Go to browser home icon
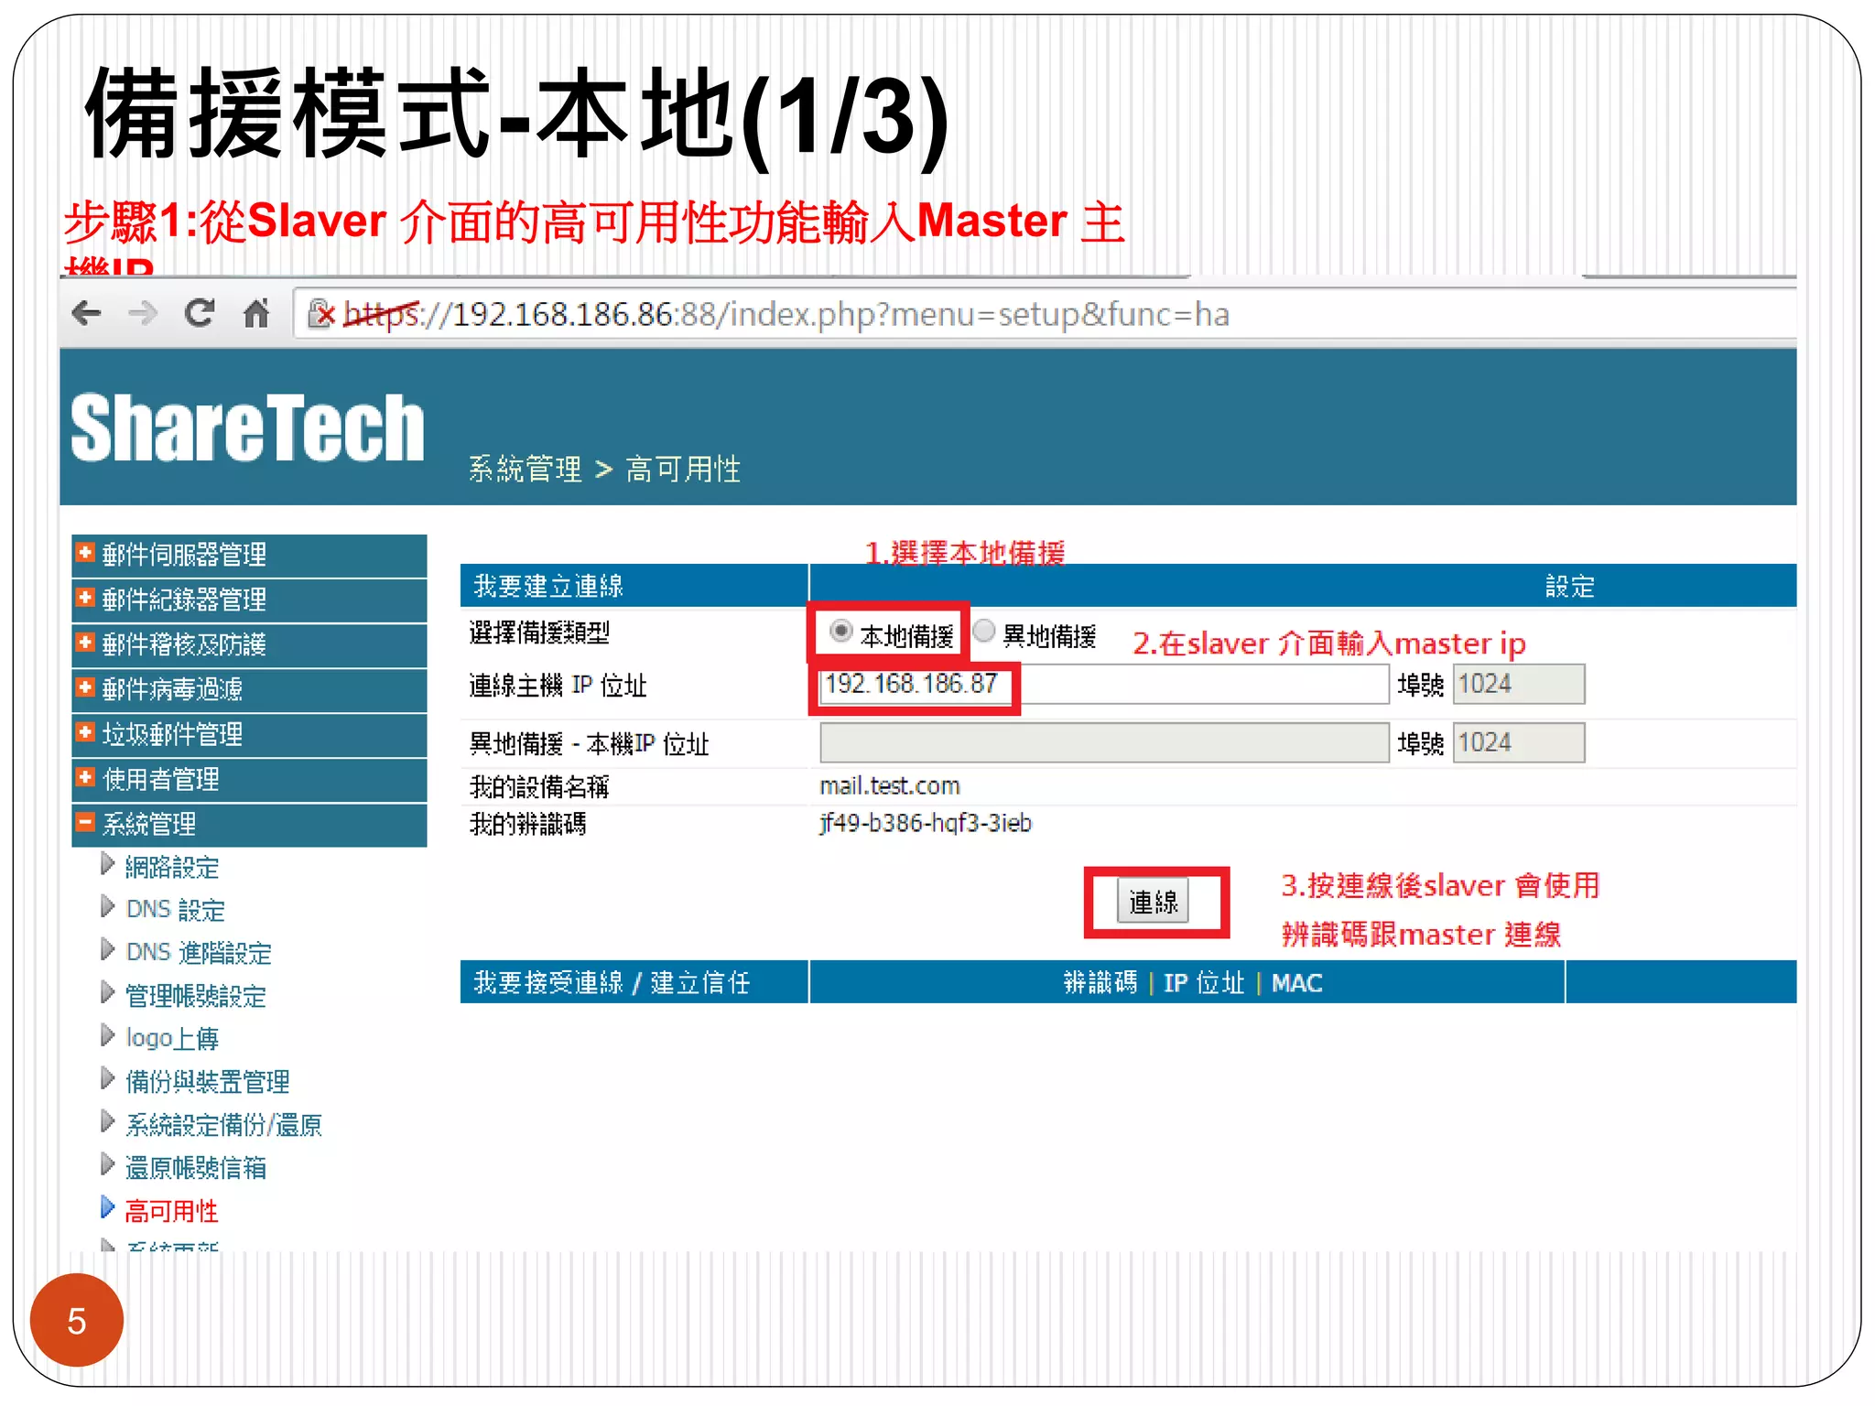The height and width of the screenshot is (1406, 1875). pos(256,314)
